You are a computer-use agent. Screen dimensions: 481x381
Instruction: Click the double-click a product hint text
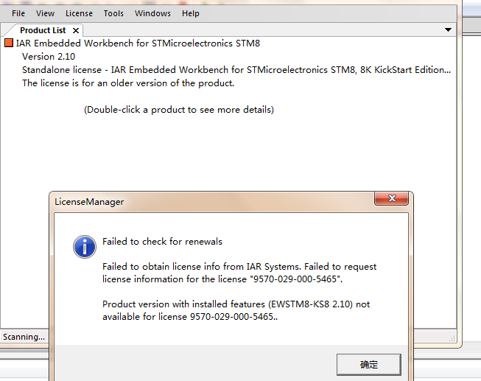point(179,110)
